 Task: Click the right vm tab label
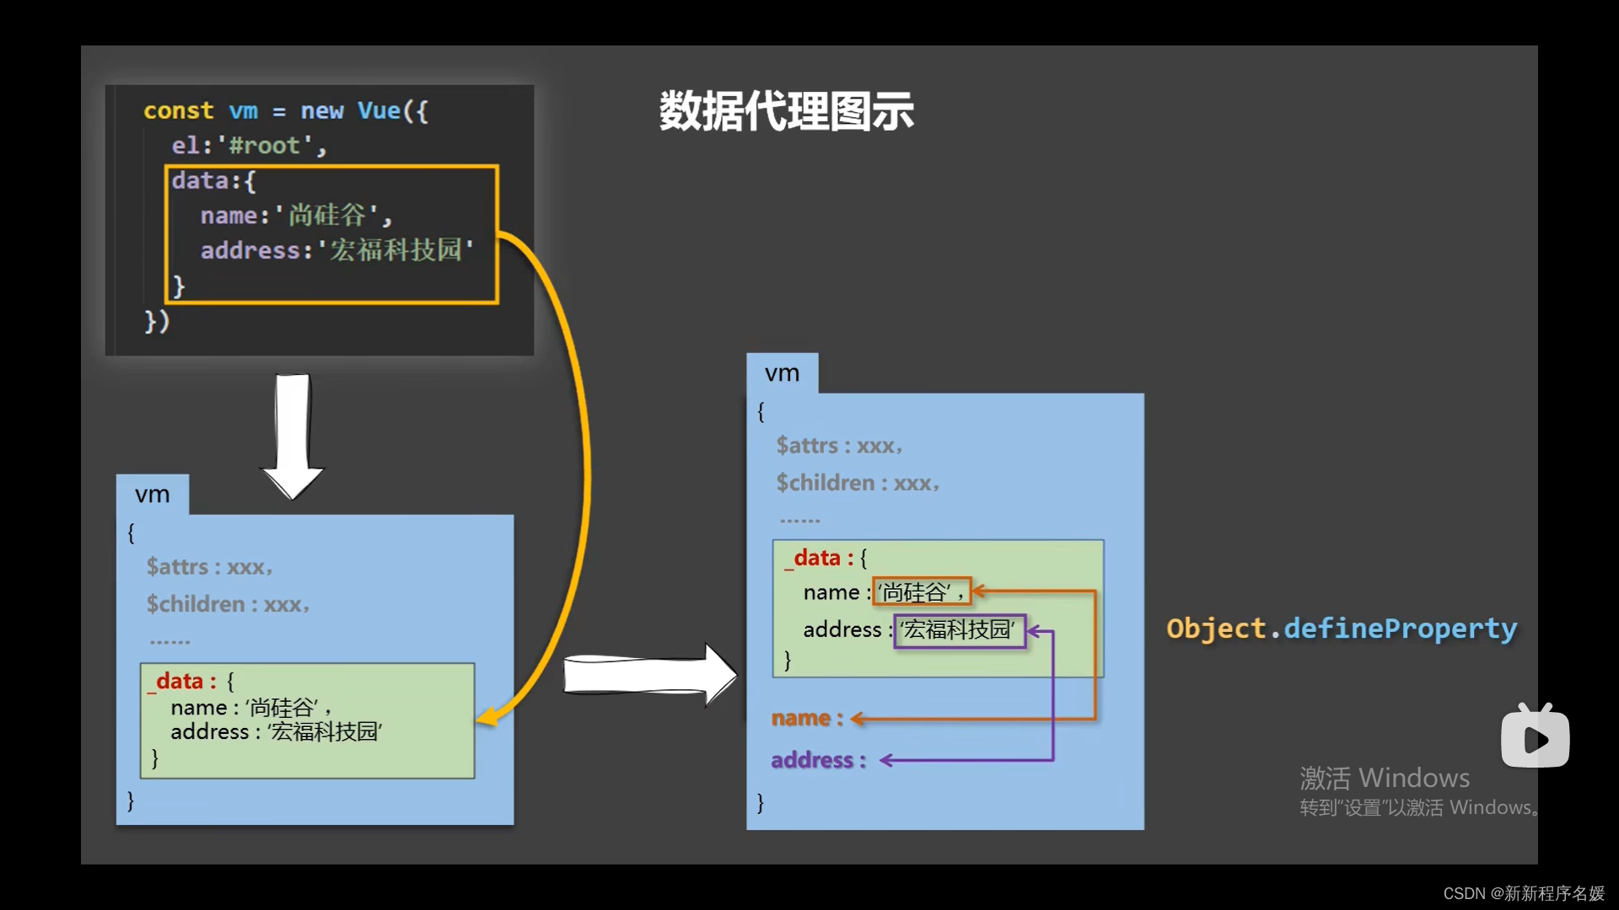click(x=782, y=373)
